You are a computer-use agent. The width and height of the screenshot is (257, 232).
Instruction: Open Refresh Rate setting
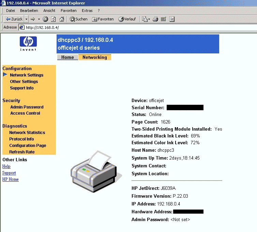pos(22,152)
